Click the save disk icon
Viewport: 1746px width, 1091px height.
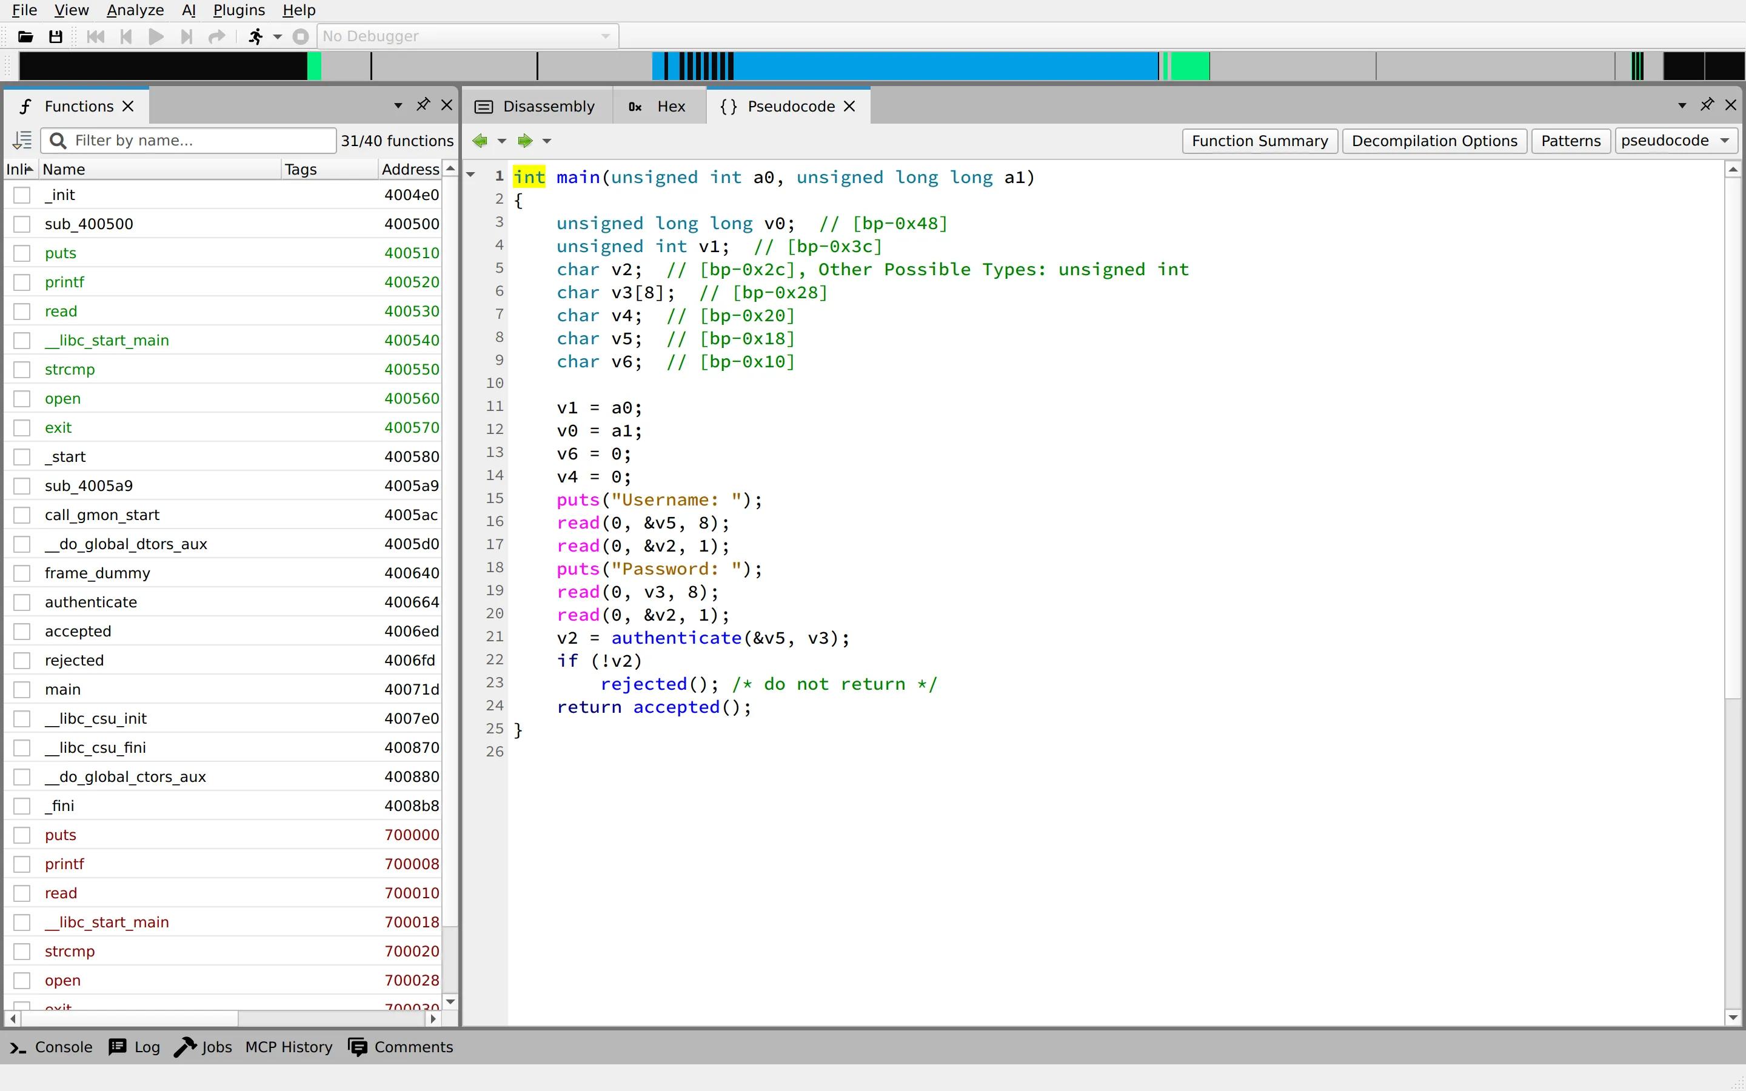[x=56, y=36]
